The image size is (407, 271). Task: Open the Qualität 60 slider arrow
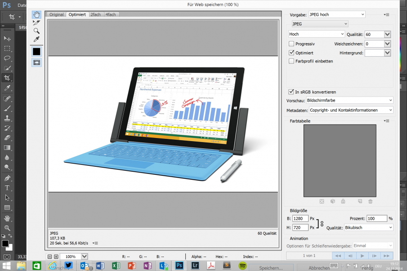(x=387, y=34)
